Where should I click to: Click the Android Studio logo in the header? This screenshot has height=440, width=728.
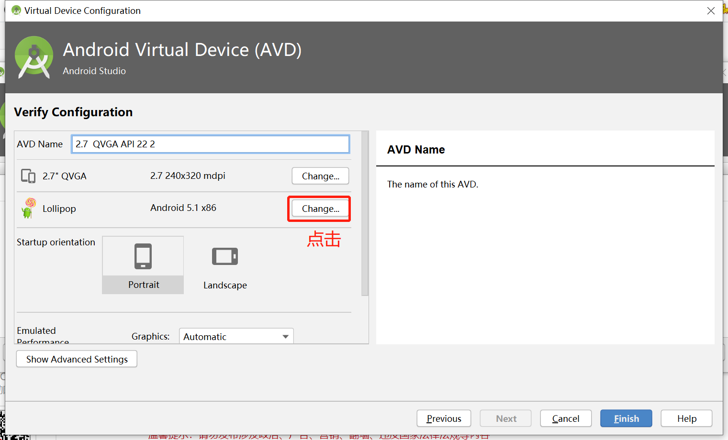coord(34,57)
